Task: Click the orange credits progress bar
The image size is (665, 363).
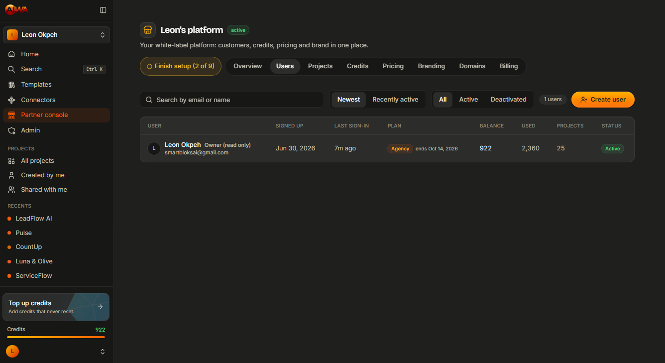Action: (56, 337)
